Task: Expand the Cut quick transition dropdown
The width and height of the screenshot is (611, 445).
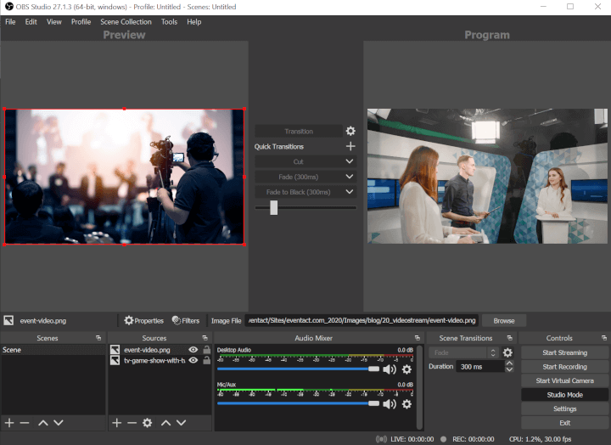Action: tap(350, 161)
